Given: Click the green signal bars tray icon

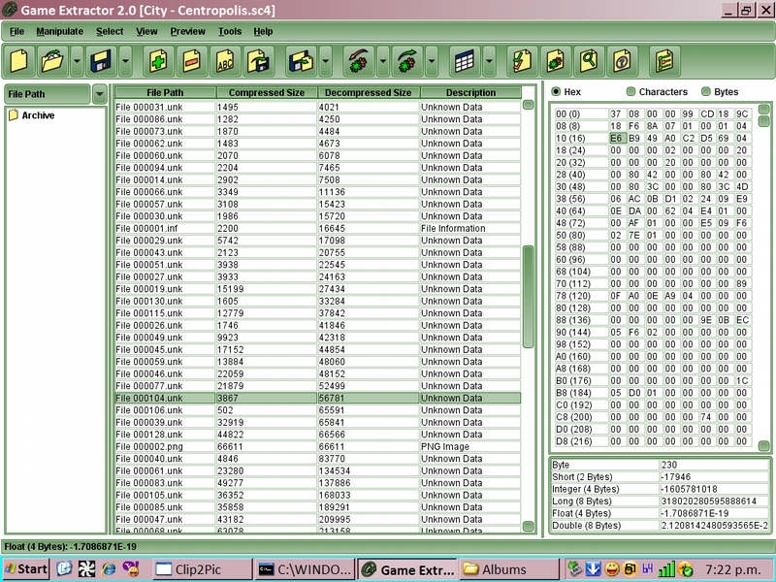Looking at the screenshot, I should point(666,569).
